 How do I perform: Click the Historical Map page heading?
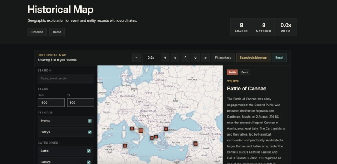click(x=60, y=10)
